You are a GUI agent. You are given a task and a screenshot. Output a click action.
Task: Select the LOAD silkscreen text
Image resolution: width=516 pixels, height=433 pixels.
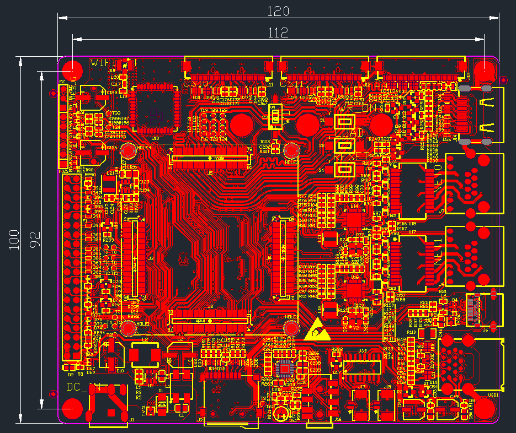pos(349,133)
